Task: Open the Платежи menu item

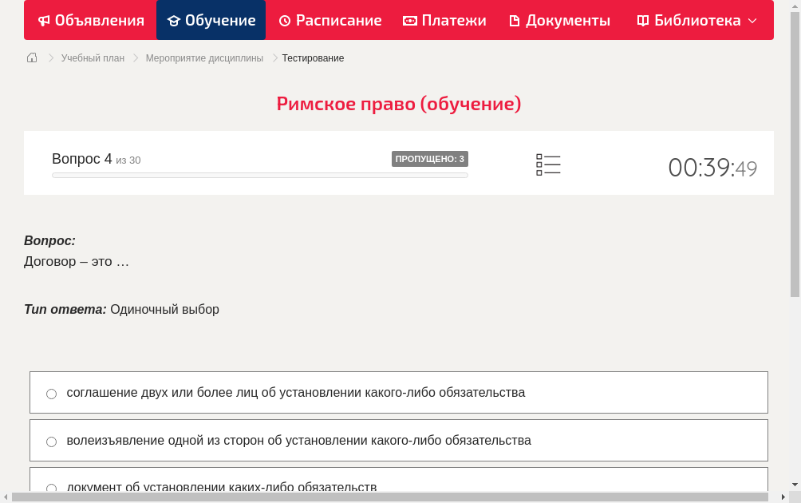Action: [x=444, y=20]
